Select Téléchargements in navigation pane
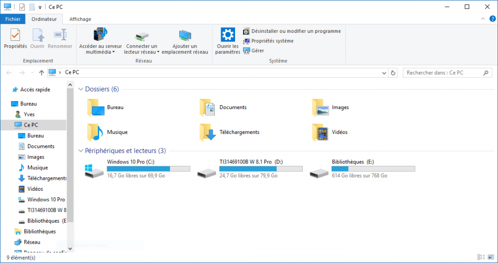 (42, 178)
